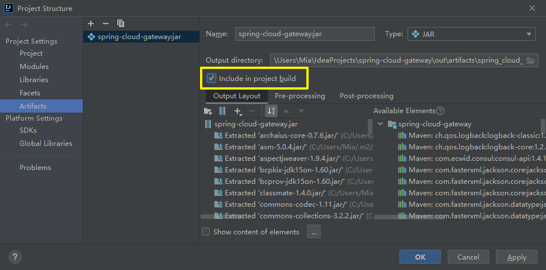This screenshot has width=546, height=270.
Task: Switch to Output Layout tab
Action: 237,96
